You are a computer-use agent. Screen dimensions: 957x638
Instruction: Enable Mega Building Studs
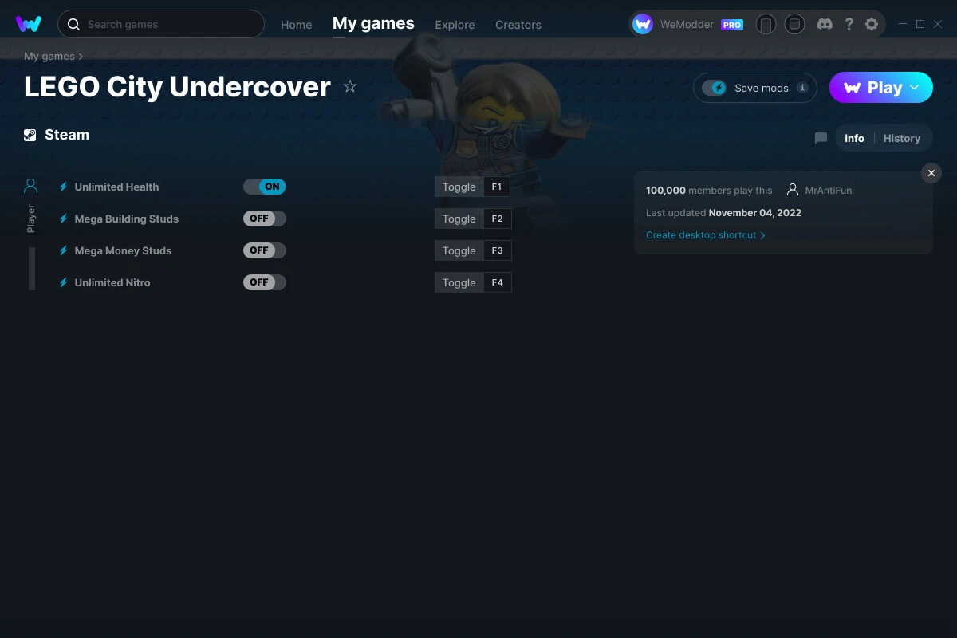coord(264,218)
